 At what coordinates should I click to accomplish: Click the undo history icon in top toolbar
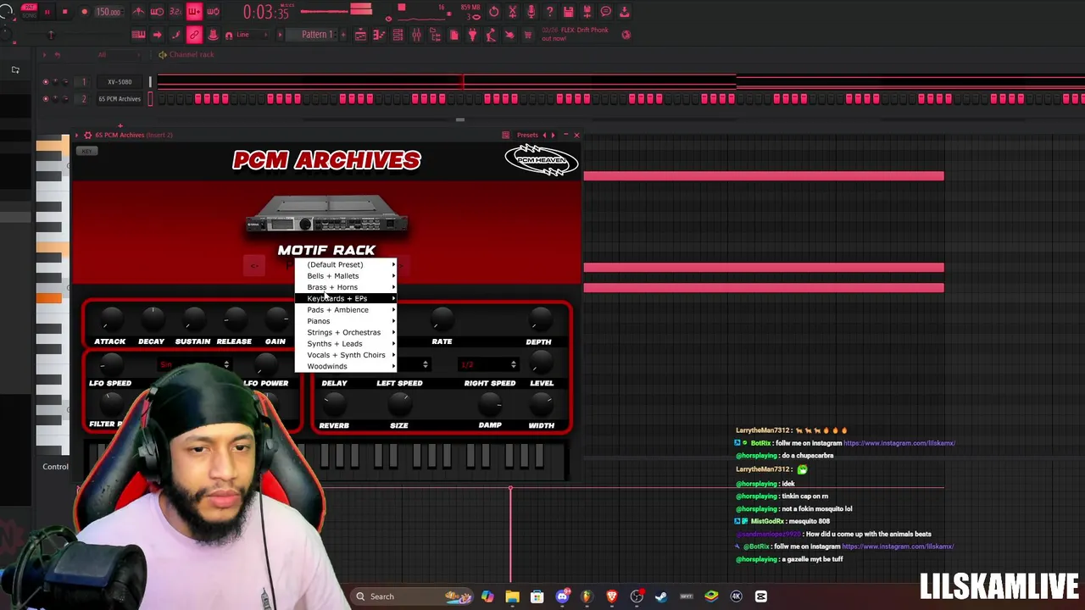[494, 12]
